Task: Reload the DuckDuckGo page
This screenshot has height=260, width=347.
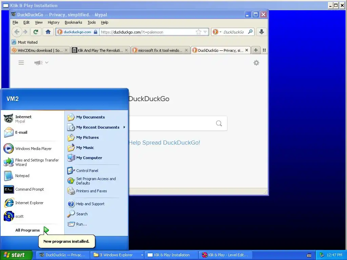Action: pos(36,32)
